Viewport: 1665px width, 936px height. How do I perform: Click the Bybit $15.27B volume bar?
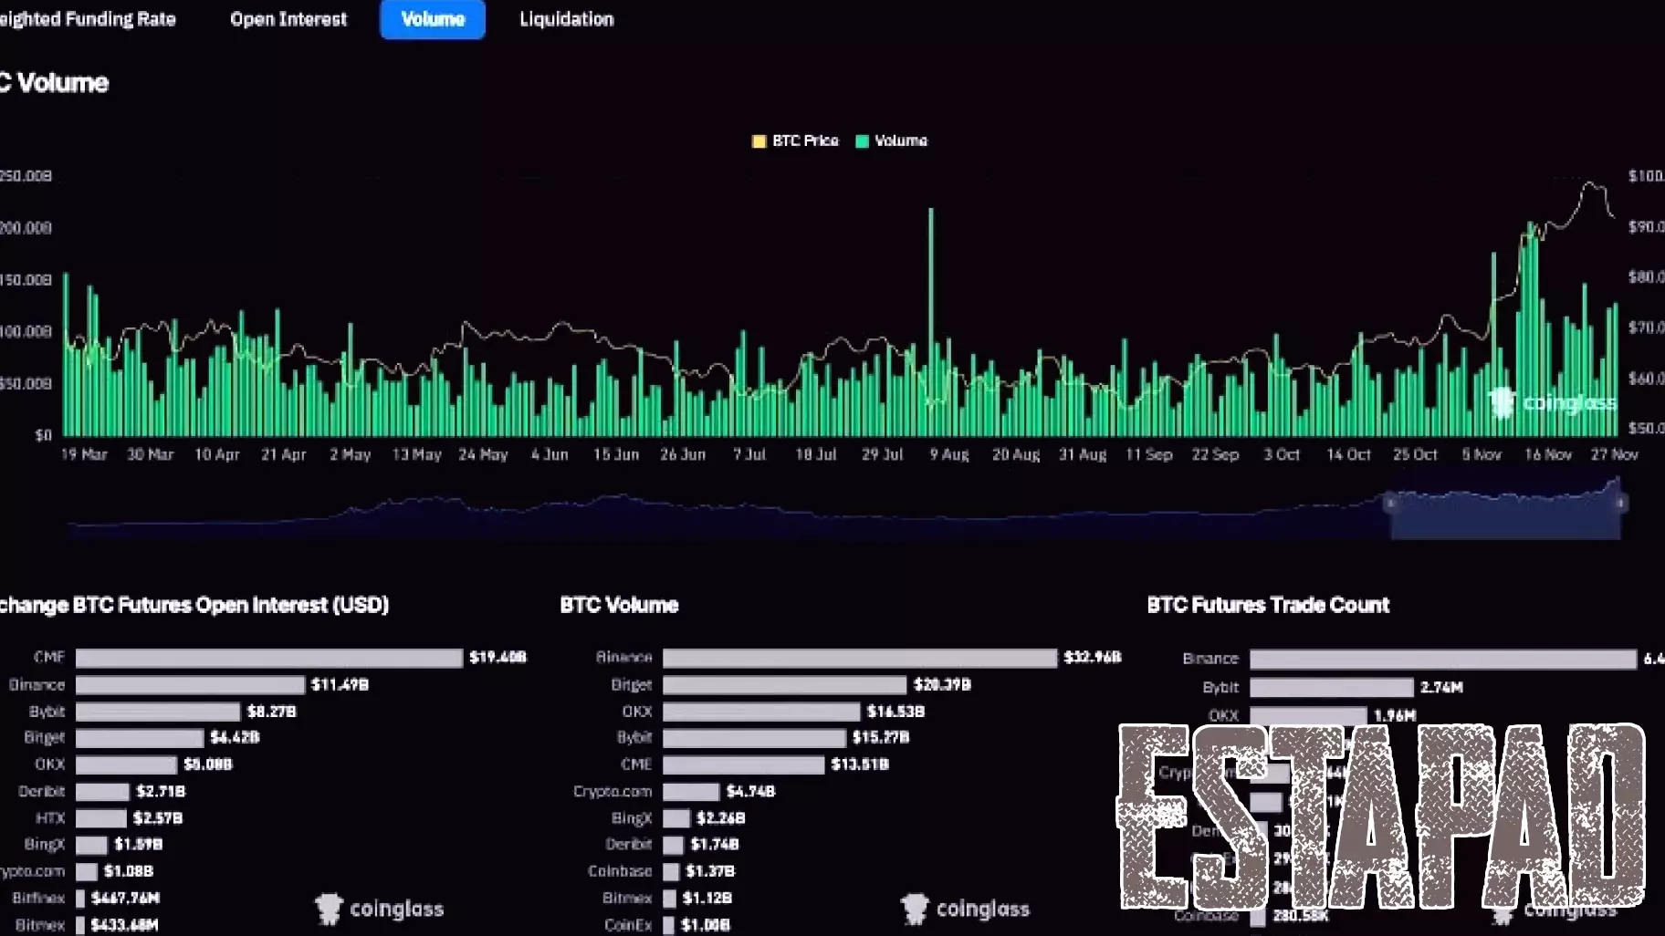(x=754, y=738)
